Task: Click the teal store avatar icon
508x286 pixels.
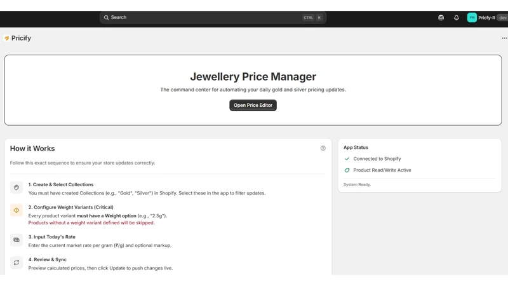Action: 472,18
